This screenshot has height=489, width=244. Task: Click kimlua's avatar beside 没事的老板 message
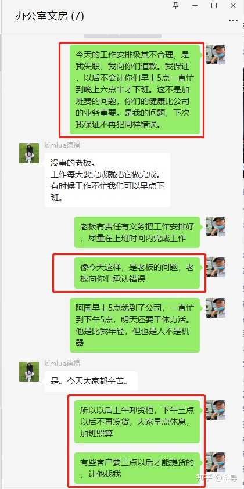coord(29,153)
